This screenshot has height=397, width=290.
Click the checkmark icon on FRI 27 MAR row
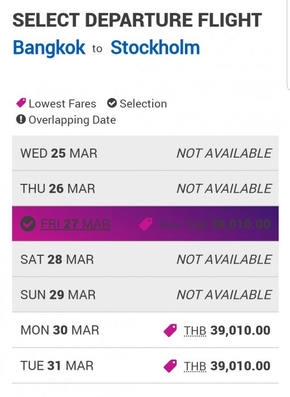[x=28, y=224]
